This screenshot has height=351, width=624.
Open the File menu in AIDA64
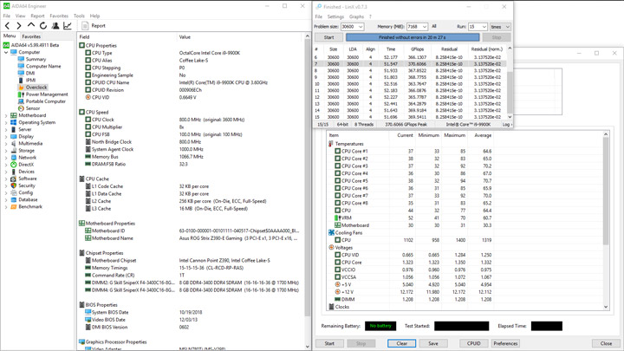tap(7, 16)
